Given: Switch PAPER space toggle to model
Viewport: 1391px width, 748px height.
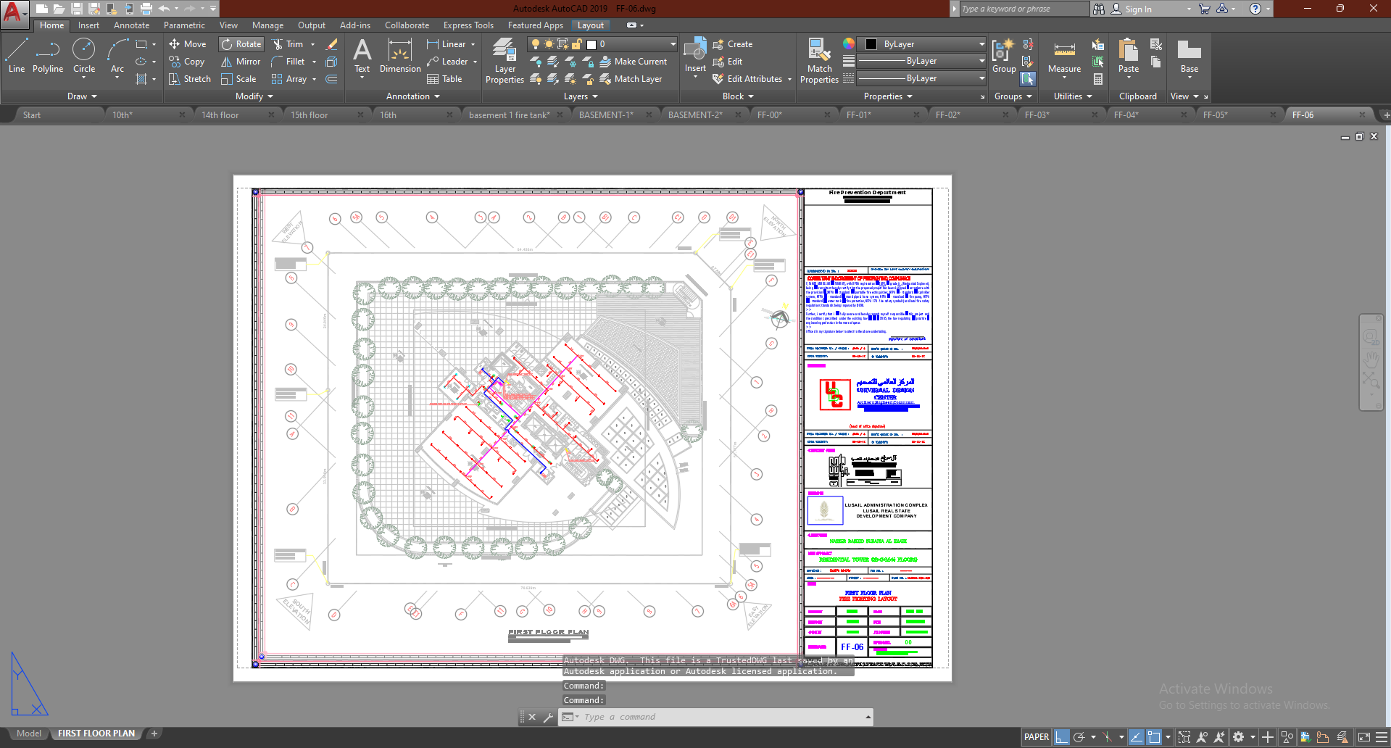Looking at the screenshot, I should click(1036, 737).
